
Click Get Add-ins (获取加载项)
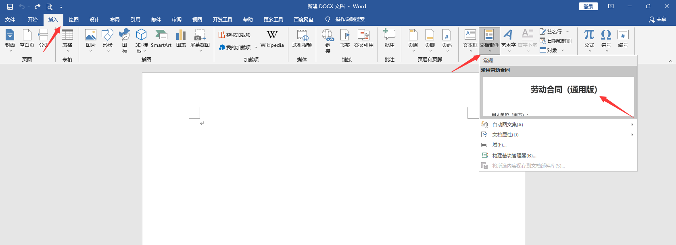coord(235,35)
